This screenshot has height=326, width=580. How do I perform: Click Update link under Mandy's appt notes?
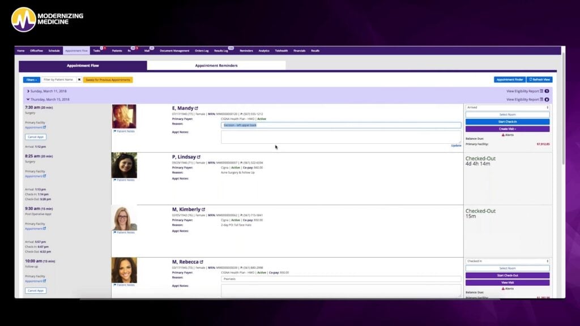coord(456,145)
